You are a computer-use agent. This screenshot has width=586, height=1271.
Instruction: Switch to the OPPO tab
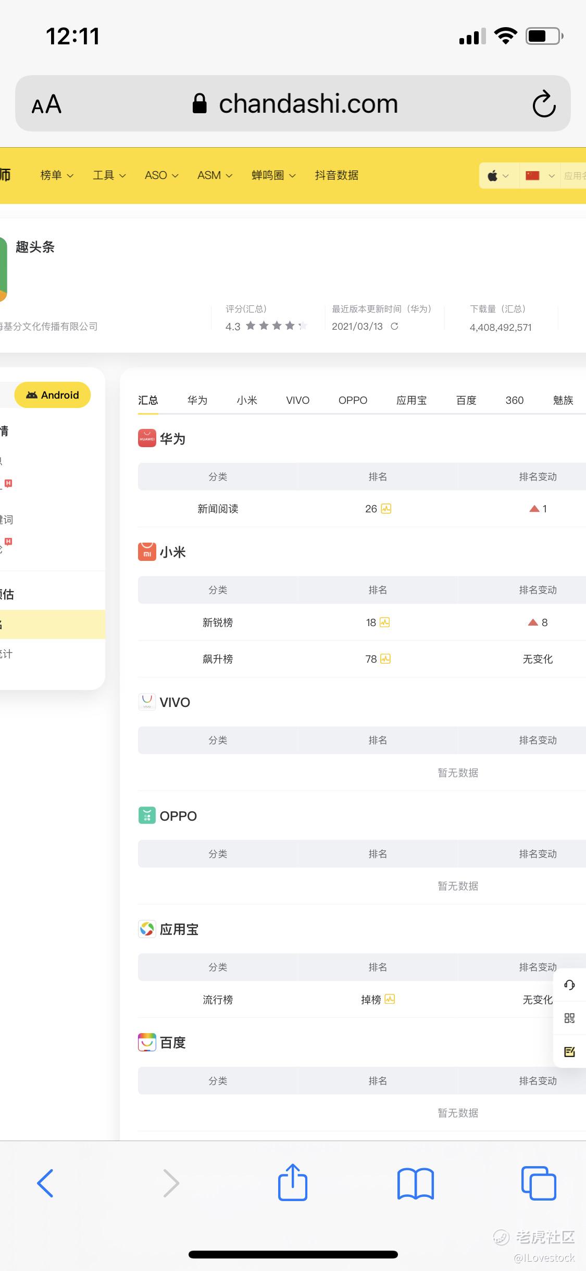click(353, 400)
